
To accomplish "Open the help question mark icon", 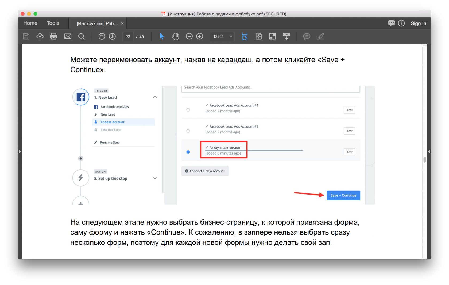I will [x=401, y=23].
